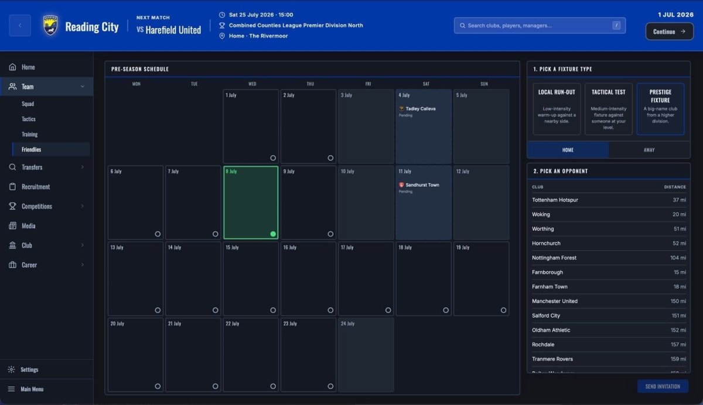Collapse the Team sidebar section chevron
The height and width of the screenshot is (405, 703).
point(82,87)
